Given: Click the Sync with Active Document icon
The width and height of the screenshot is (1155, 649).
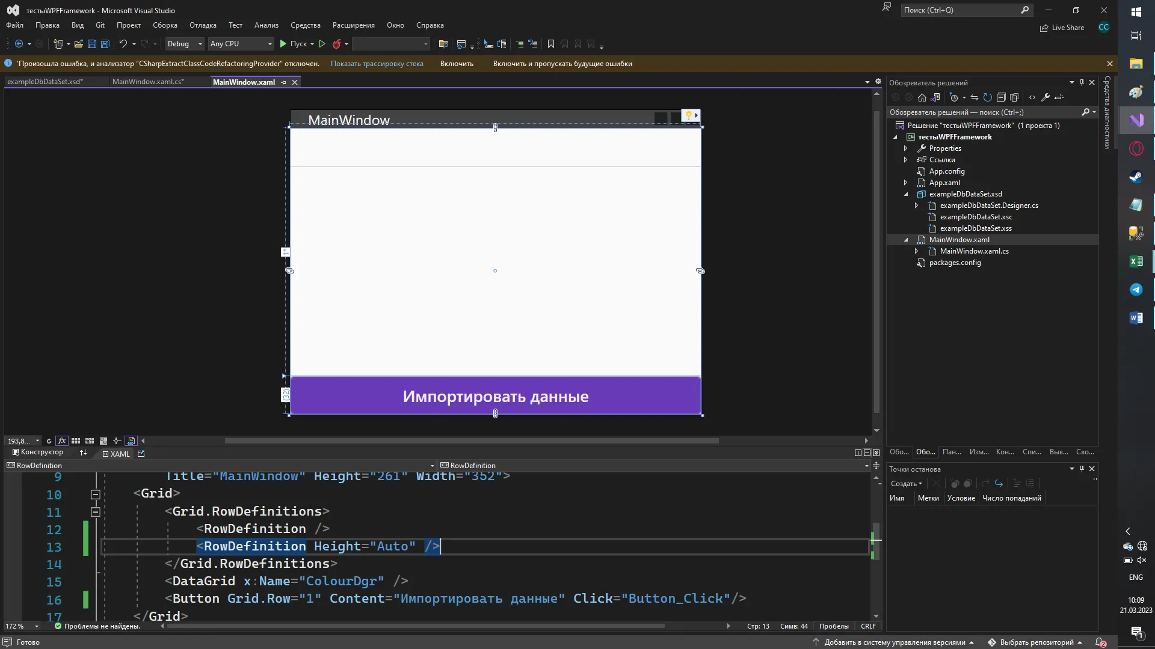Looking at the screenshot, I should click(x=974, y=97).
